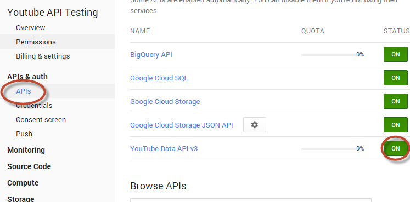The height and width of the screenshot is (202, 410).
Task: Disable the Google Cloud Storage ON toggle
Action: point(395,101)
